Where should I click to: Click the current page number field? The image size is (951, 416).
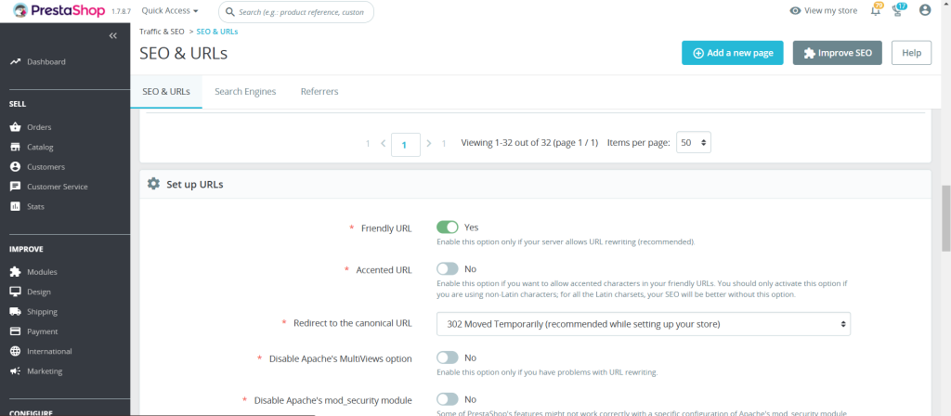[406, 144]
